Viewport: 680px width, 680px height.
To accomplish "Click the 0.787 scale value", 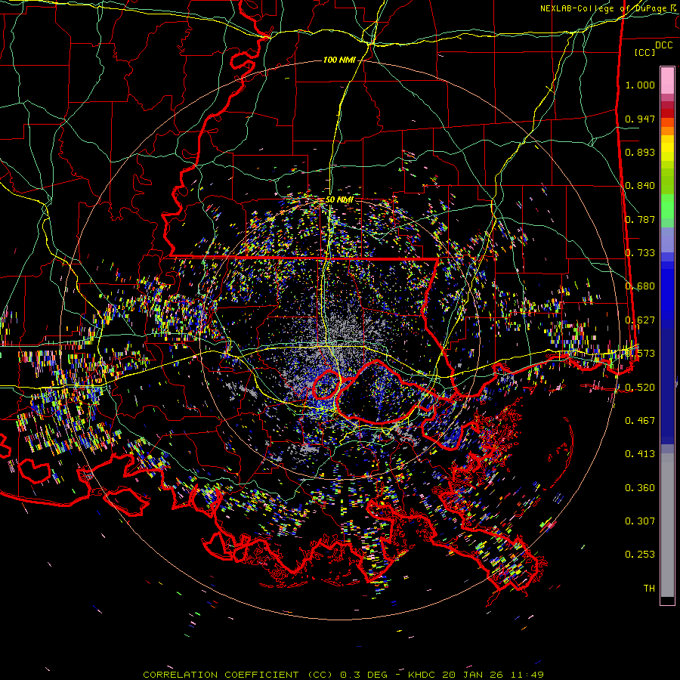I will [x=640, y=219].
